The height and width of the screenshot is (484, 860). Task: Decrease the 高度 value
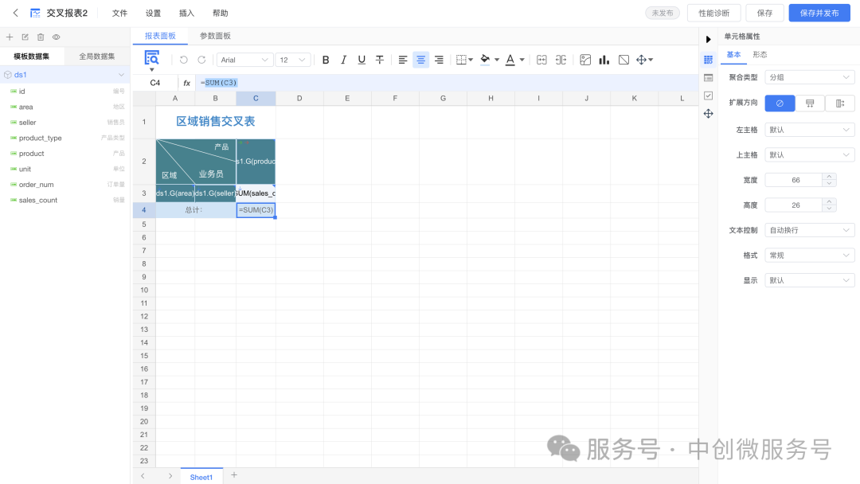[x=829, y=209]
